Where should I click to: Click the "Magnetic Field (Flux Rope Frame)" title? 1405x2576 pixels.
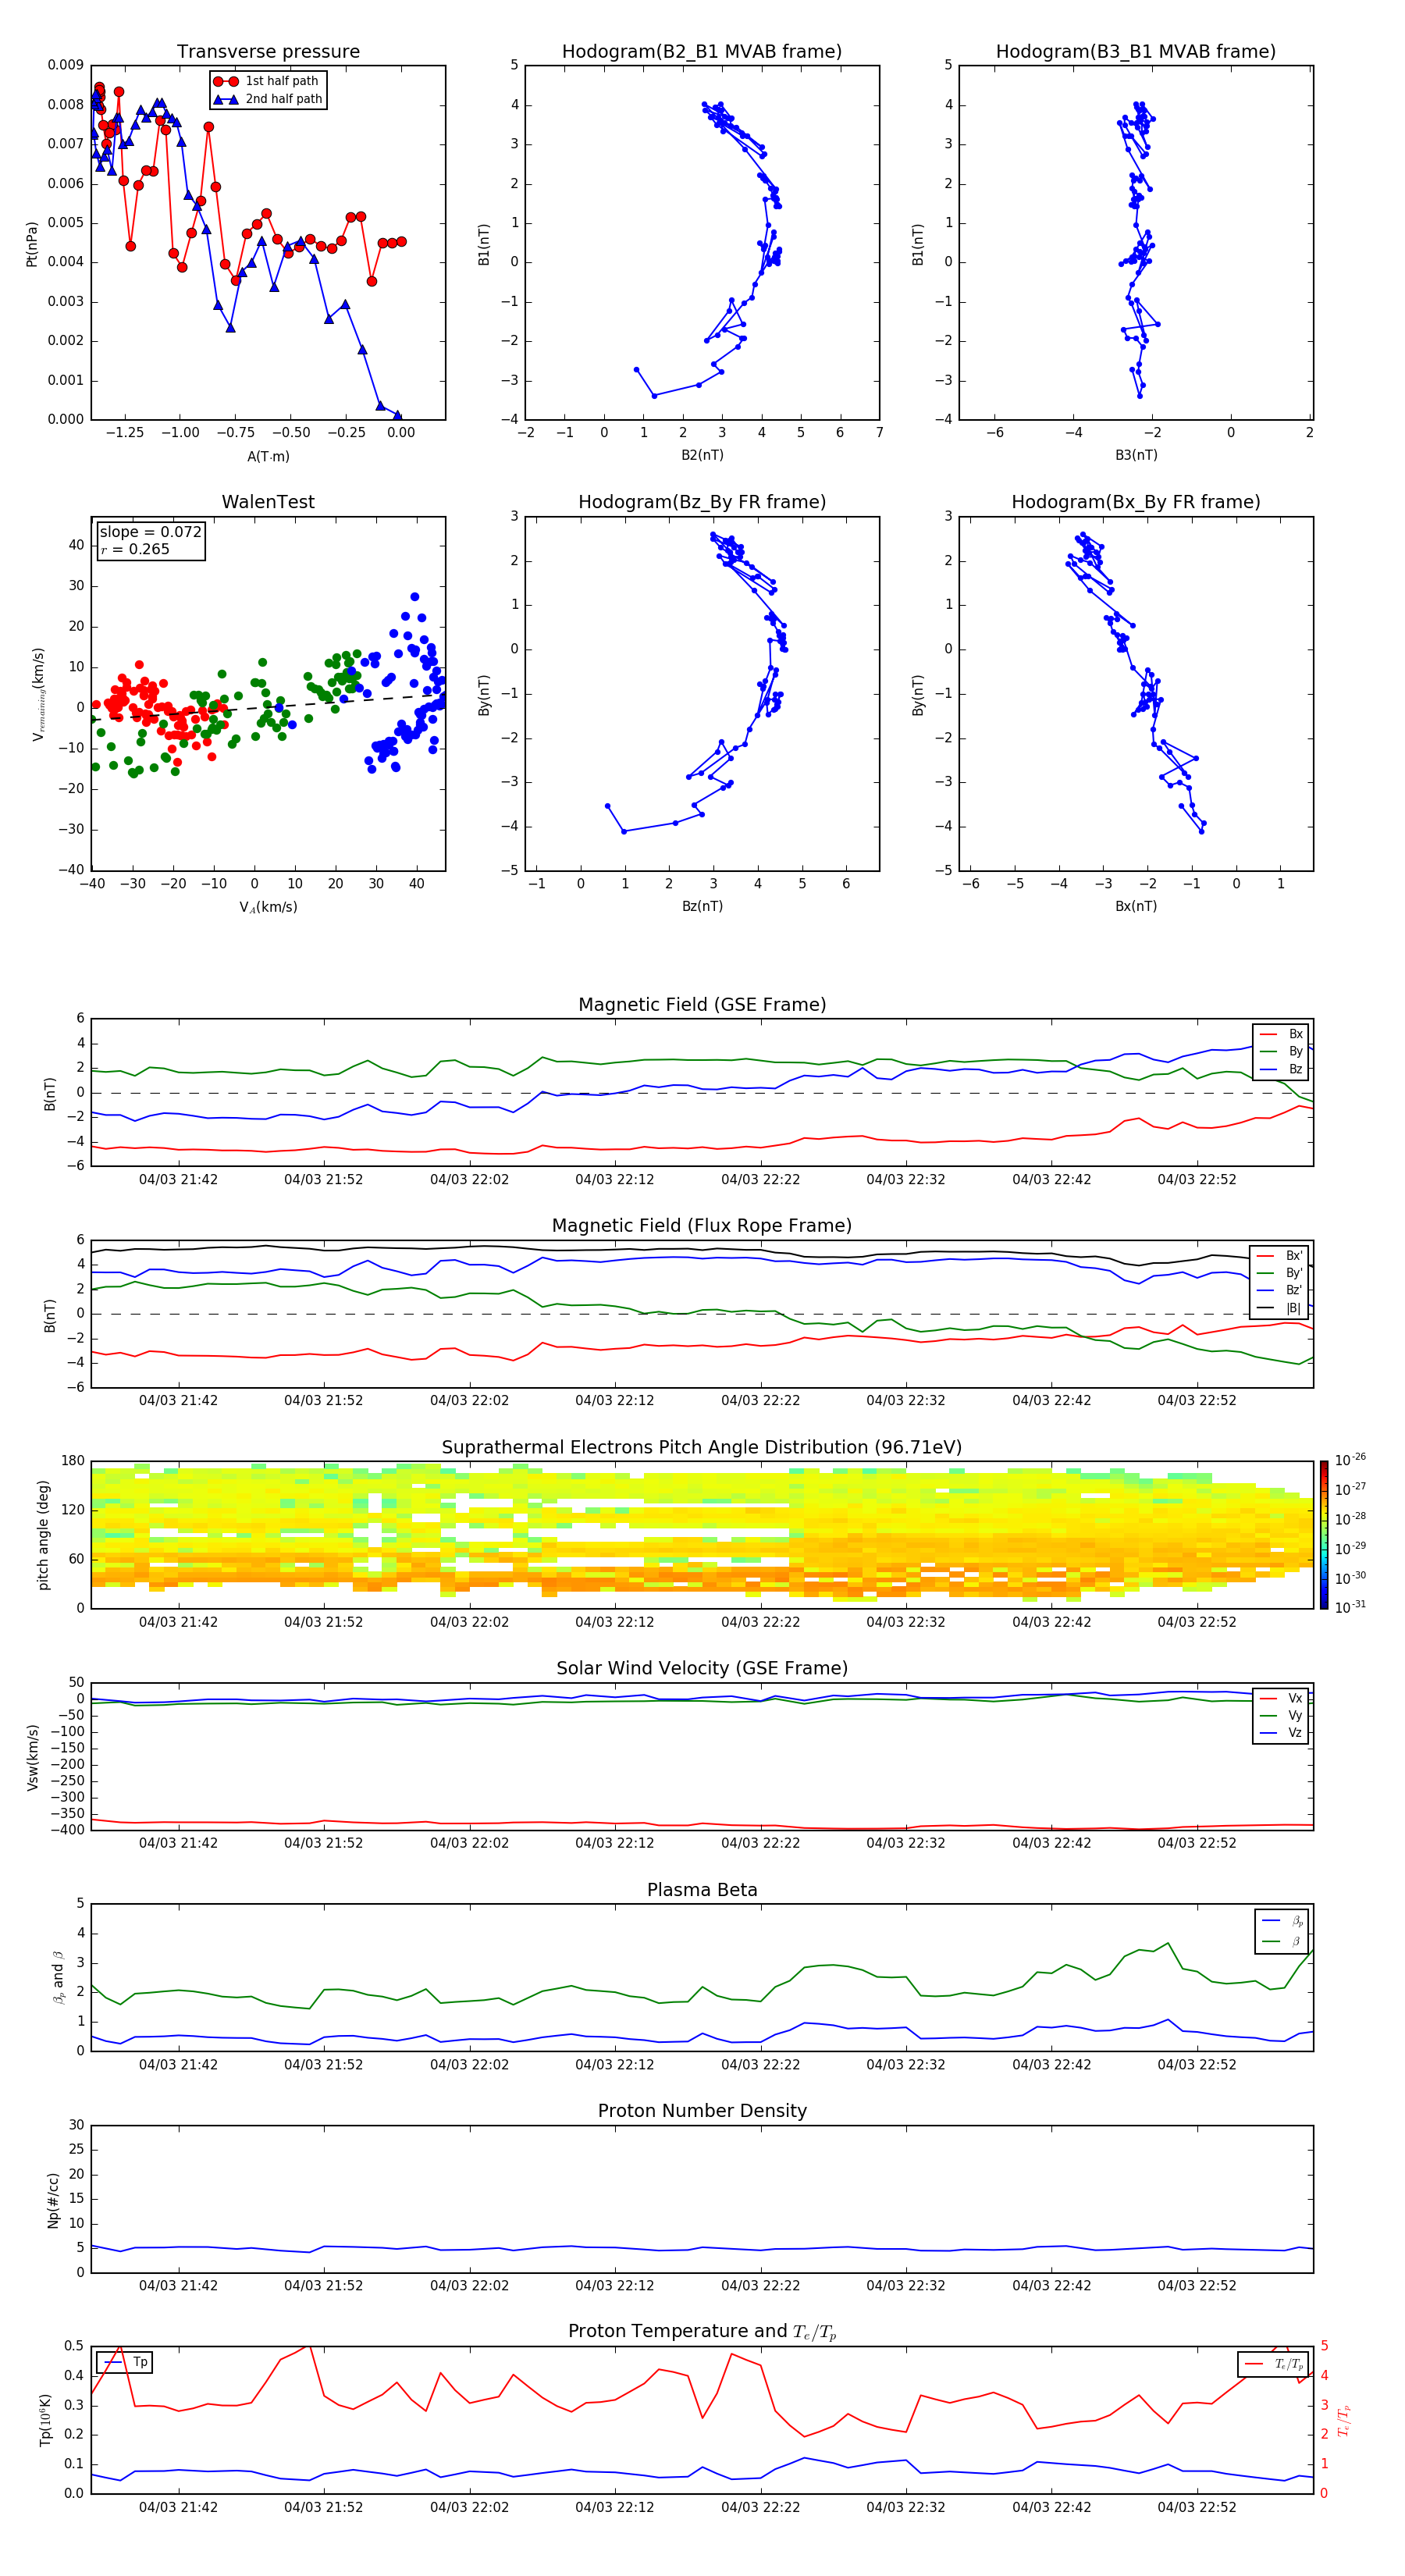[x=702, y=1226]
